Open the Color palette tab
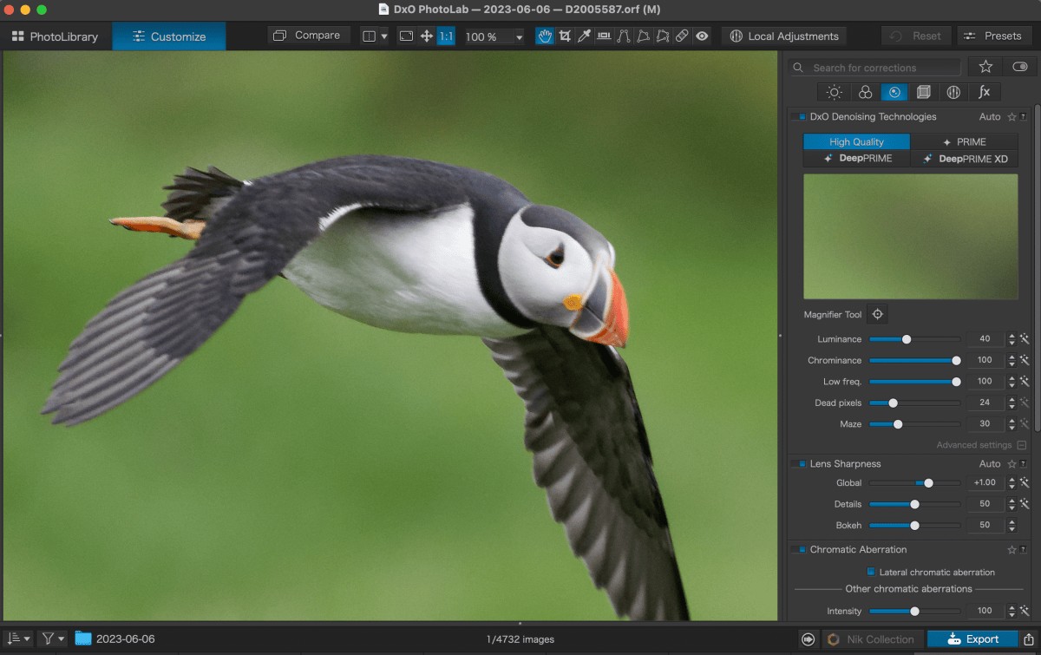Screen dimensions: 1041x655 point(865,92)
